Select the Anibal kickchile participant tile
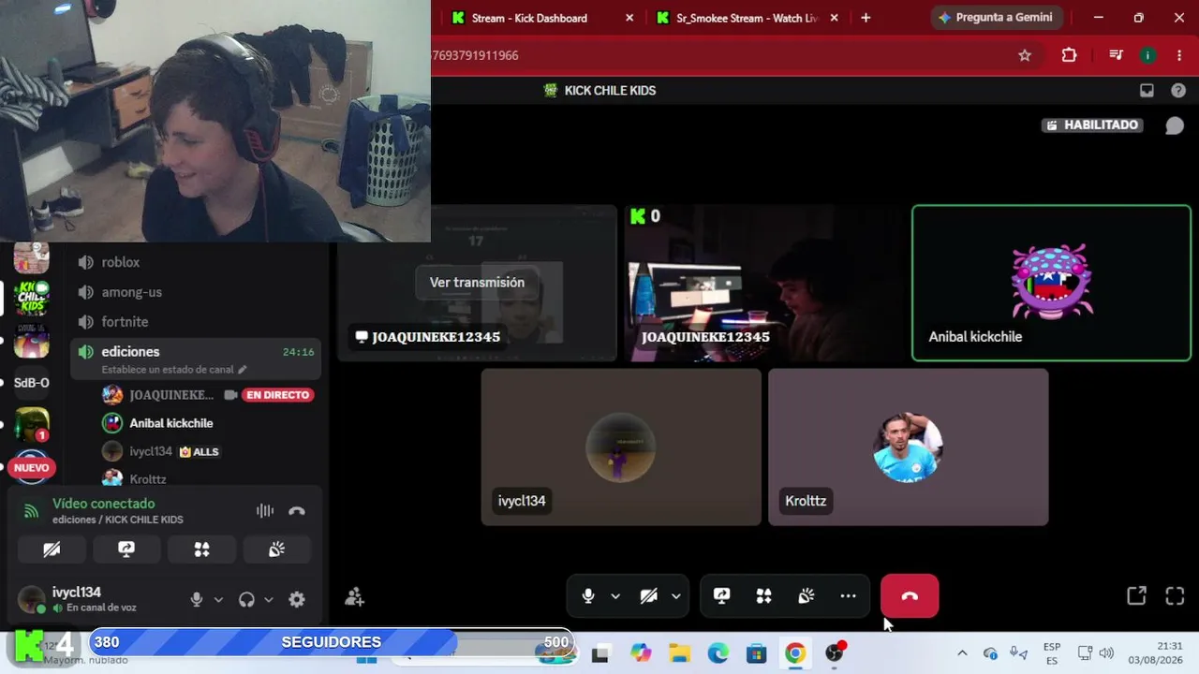The width and height of the screenshot is (1199, 674). [x=1051, y=283]
